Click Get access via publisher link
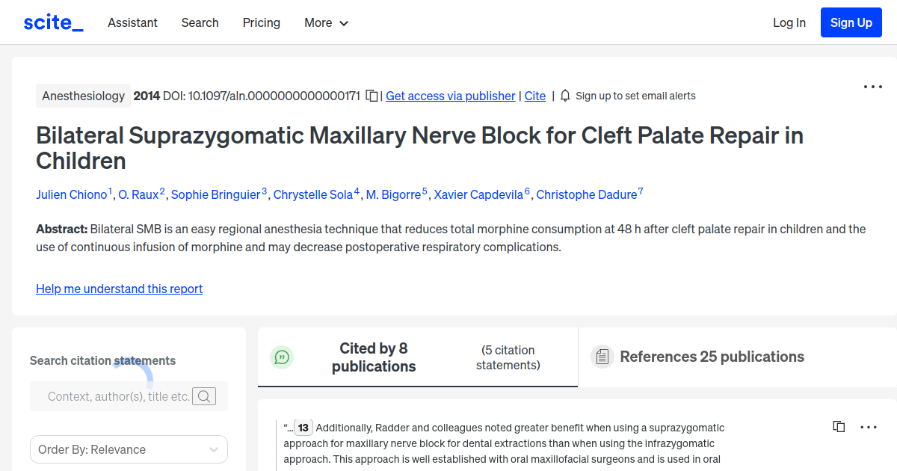897x471 pixels. (450, 96)
